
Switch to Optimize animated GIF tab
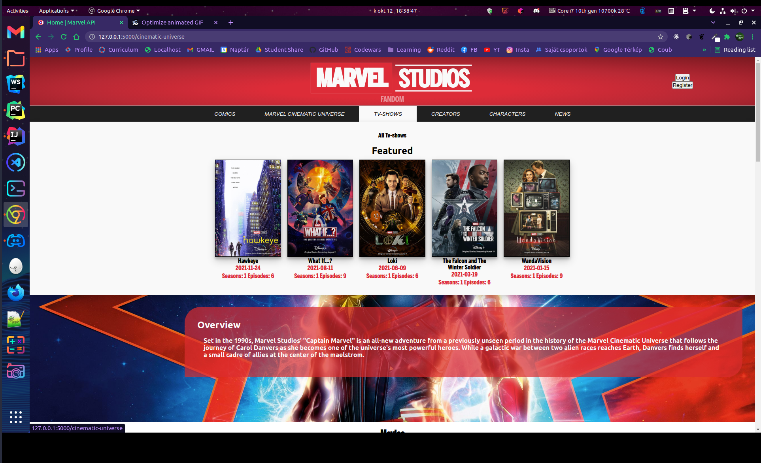click(x=172, y=23)
